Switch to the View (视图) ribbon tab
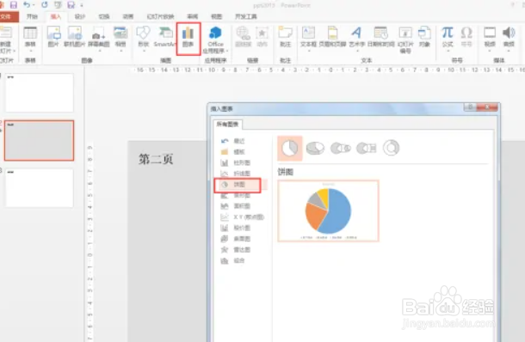The width and height of the screenshot is (525, 342). coord(216,16)
